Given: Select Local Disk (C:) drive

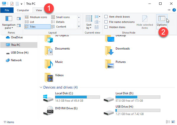Looking at the screenshot, I should [72, 97].
